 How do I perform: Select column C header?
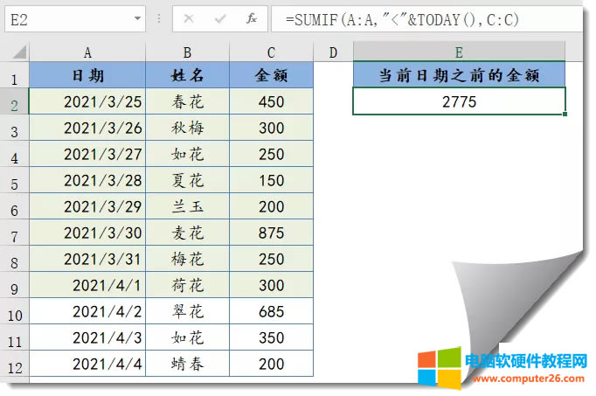pyautogui.click(x=272, y=53)
